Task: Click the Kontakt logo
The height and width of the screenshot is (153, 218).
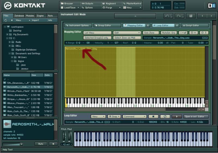Action: (25, 5)
